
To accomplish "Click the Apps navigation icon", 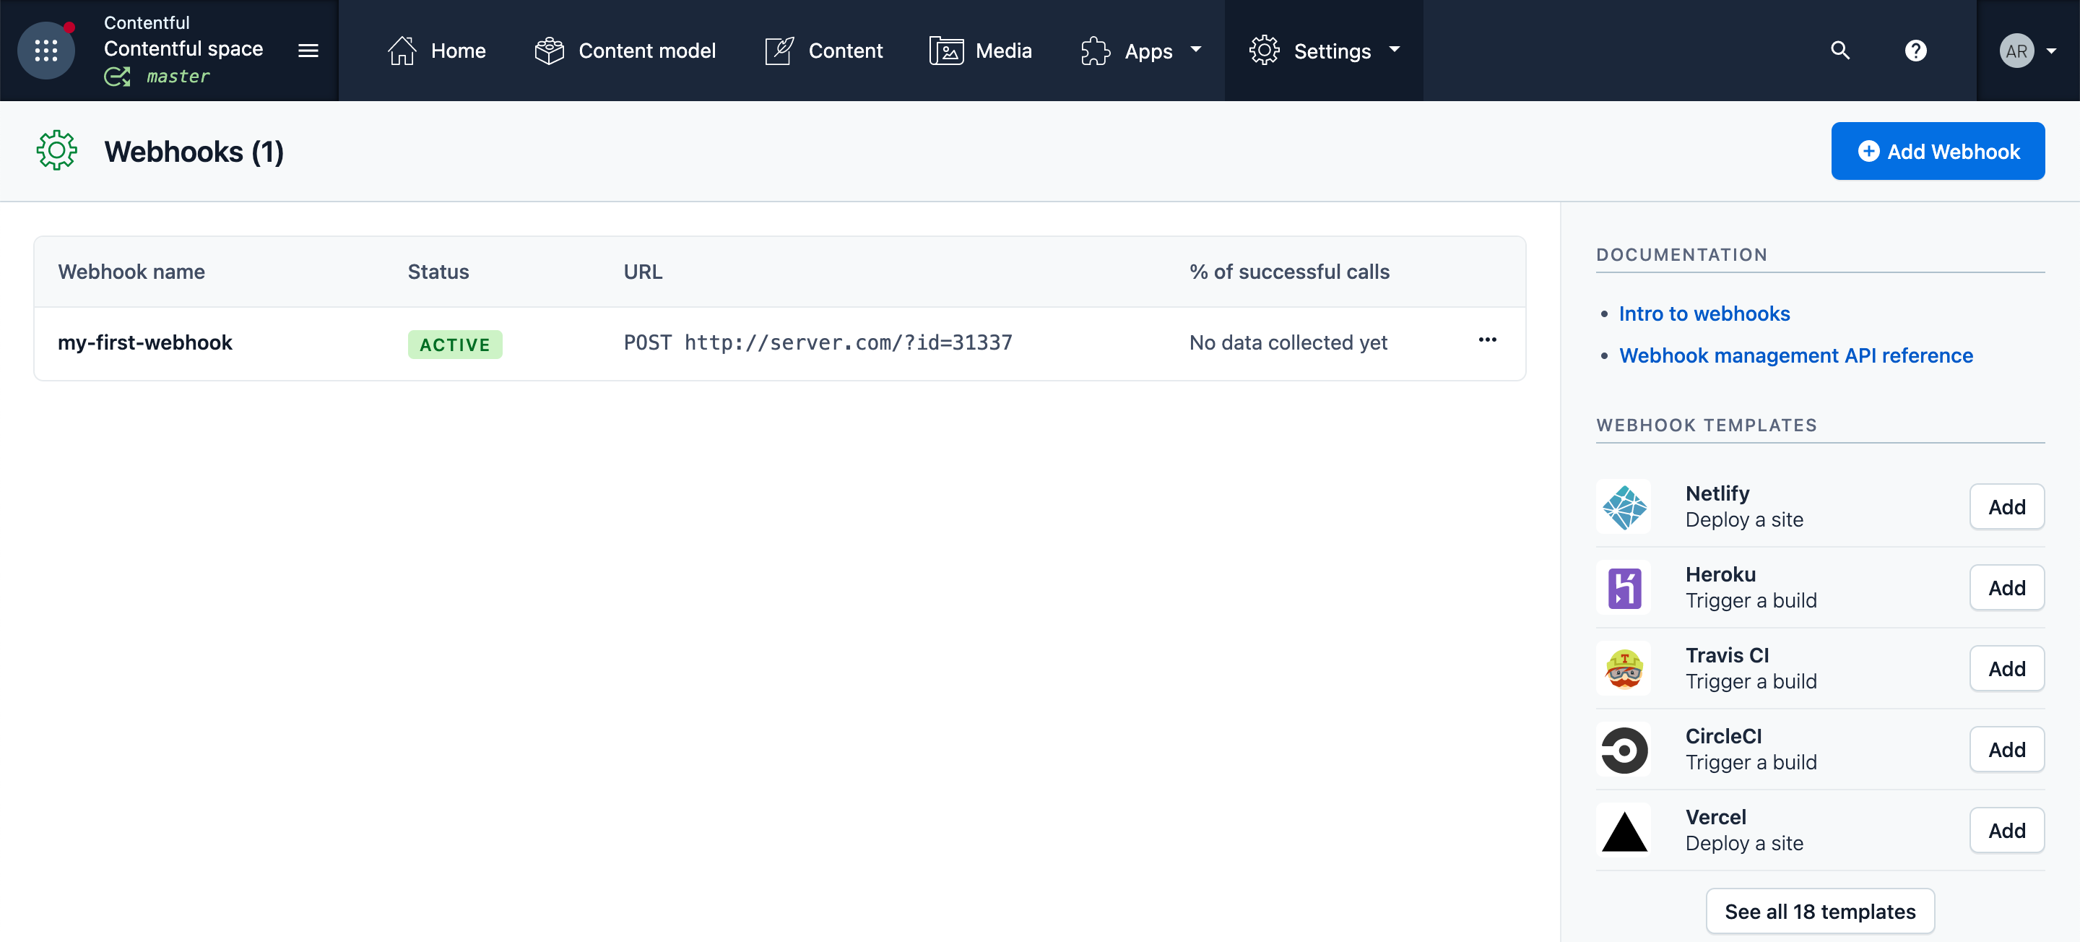I will (1093, 51).
